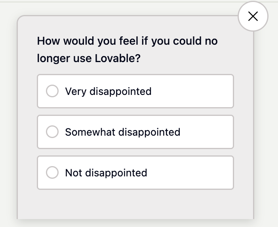Click the 'Not disappointed' label text
The height and width of the screenshot is (227, 278).
pos(106,173)
